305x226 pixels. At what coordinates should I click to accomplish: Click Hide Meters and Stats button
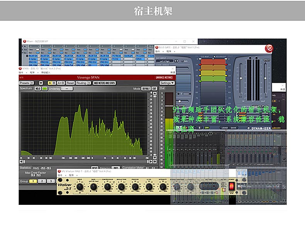coord(105,83)
